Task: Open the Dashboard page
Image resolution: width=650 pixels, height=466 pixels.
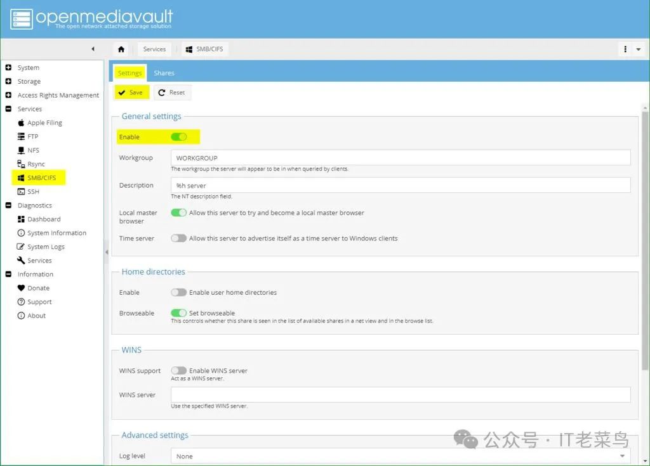Action: (x=39, y=219)
